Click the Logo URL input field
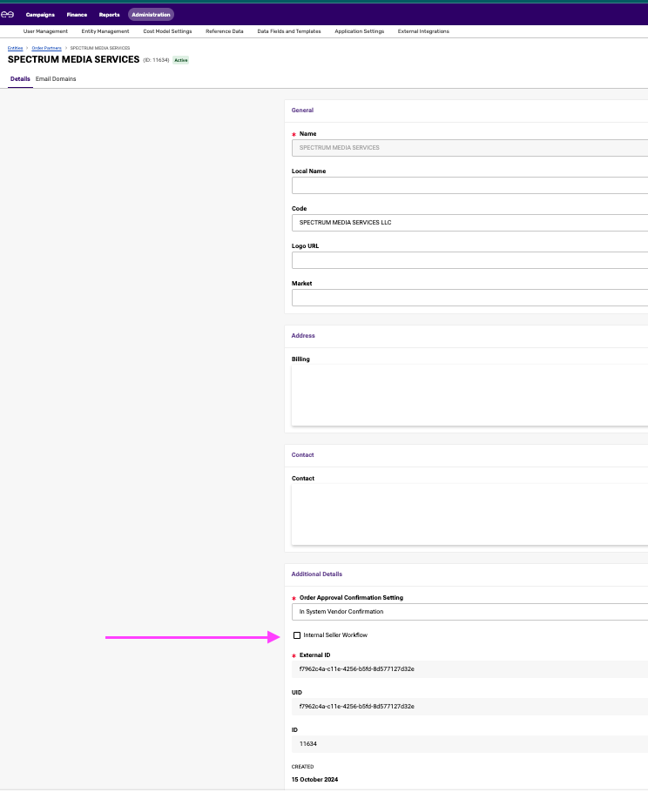The width and height of the screenshot is (648, 799). point(469,260)
